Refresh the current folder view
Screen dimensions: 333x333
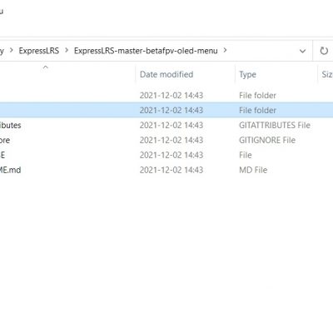tap(324, 51)
